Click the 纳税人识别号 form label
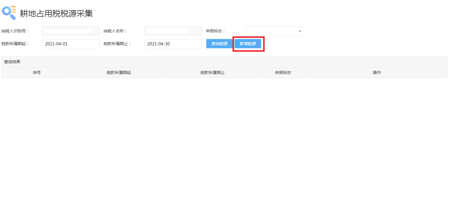The image size is (455, 212). (15, 31)
